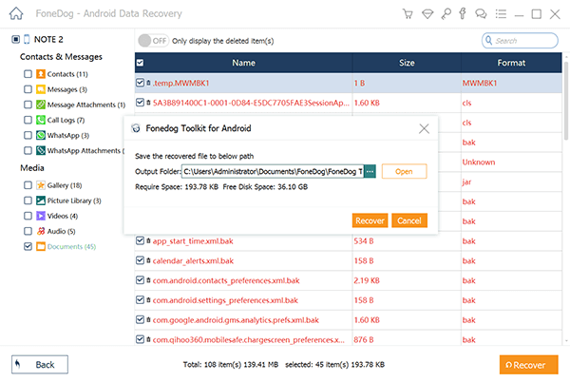This screenshot has height=382, width=570.
Task: Click the Call Logs phone icon
Action: coord(41,120)
